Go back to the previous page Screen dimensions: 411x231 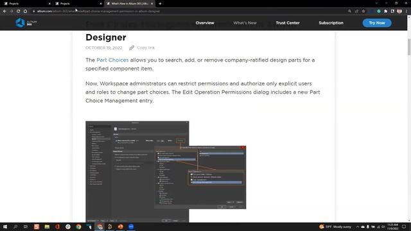click(4, 12)
